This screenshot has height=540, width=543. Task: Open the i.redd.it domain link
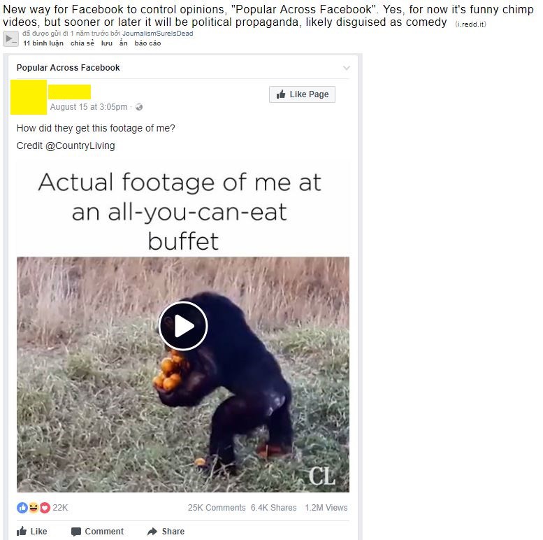[470, 24]
